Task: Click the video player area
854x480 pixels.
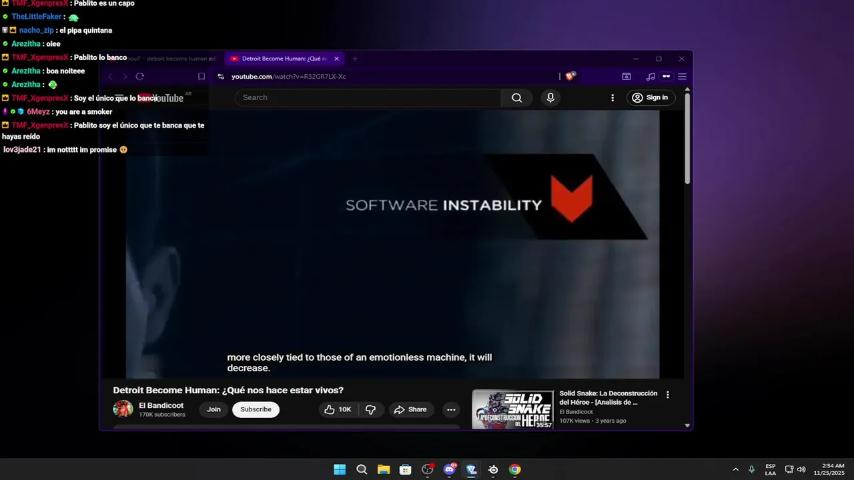Action: tap(392, 245)
